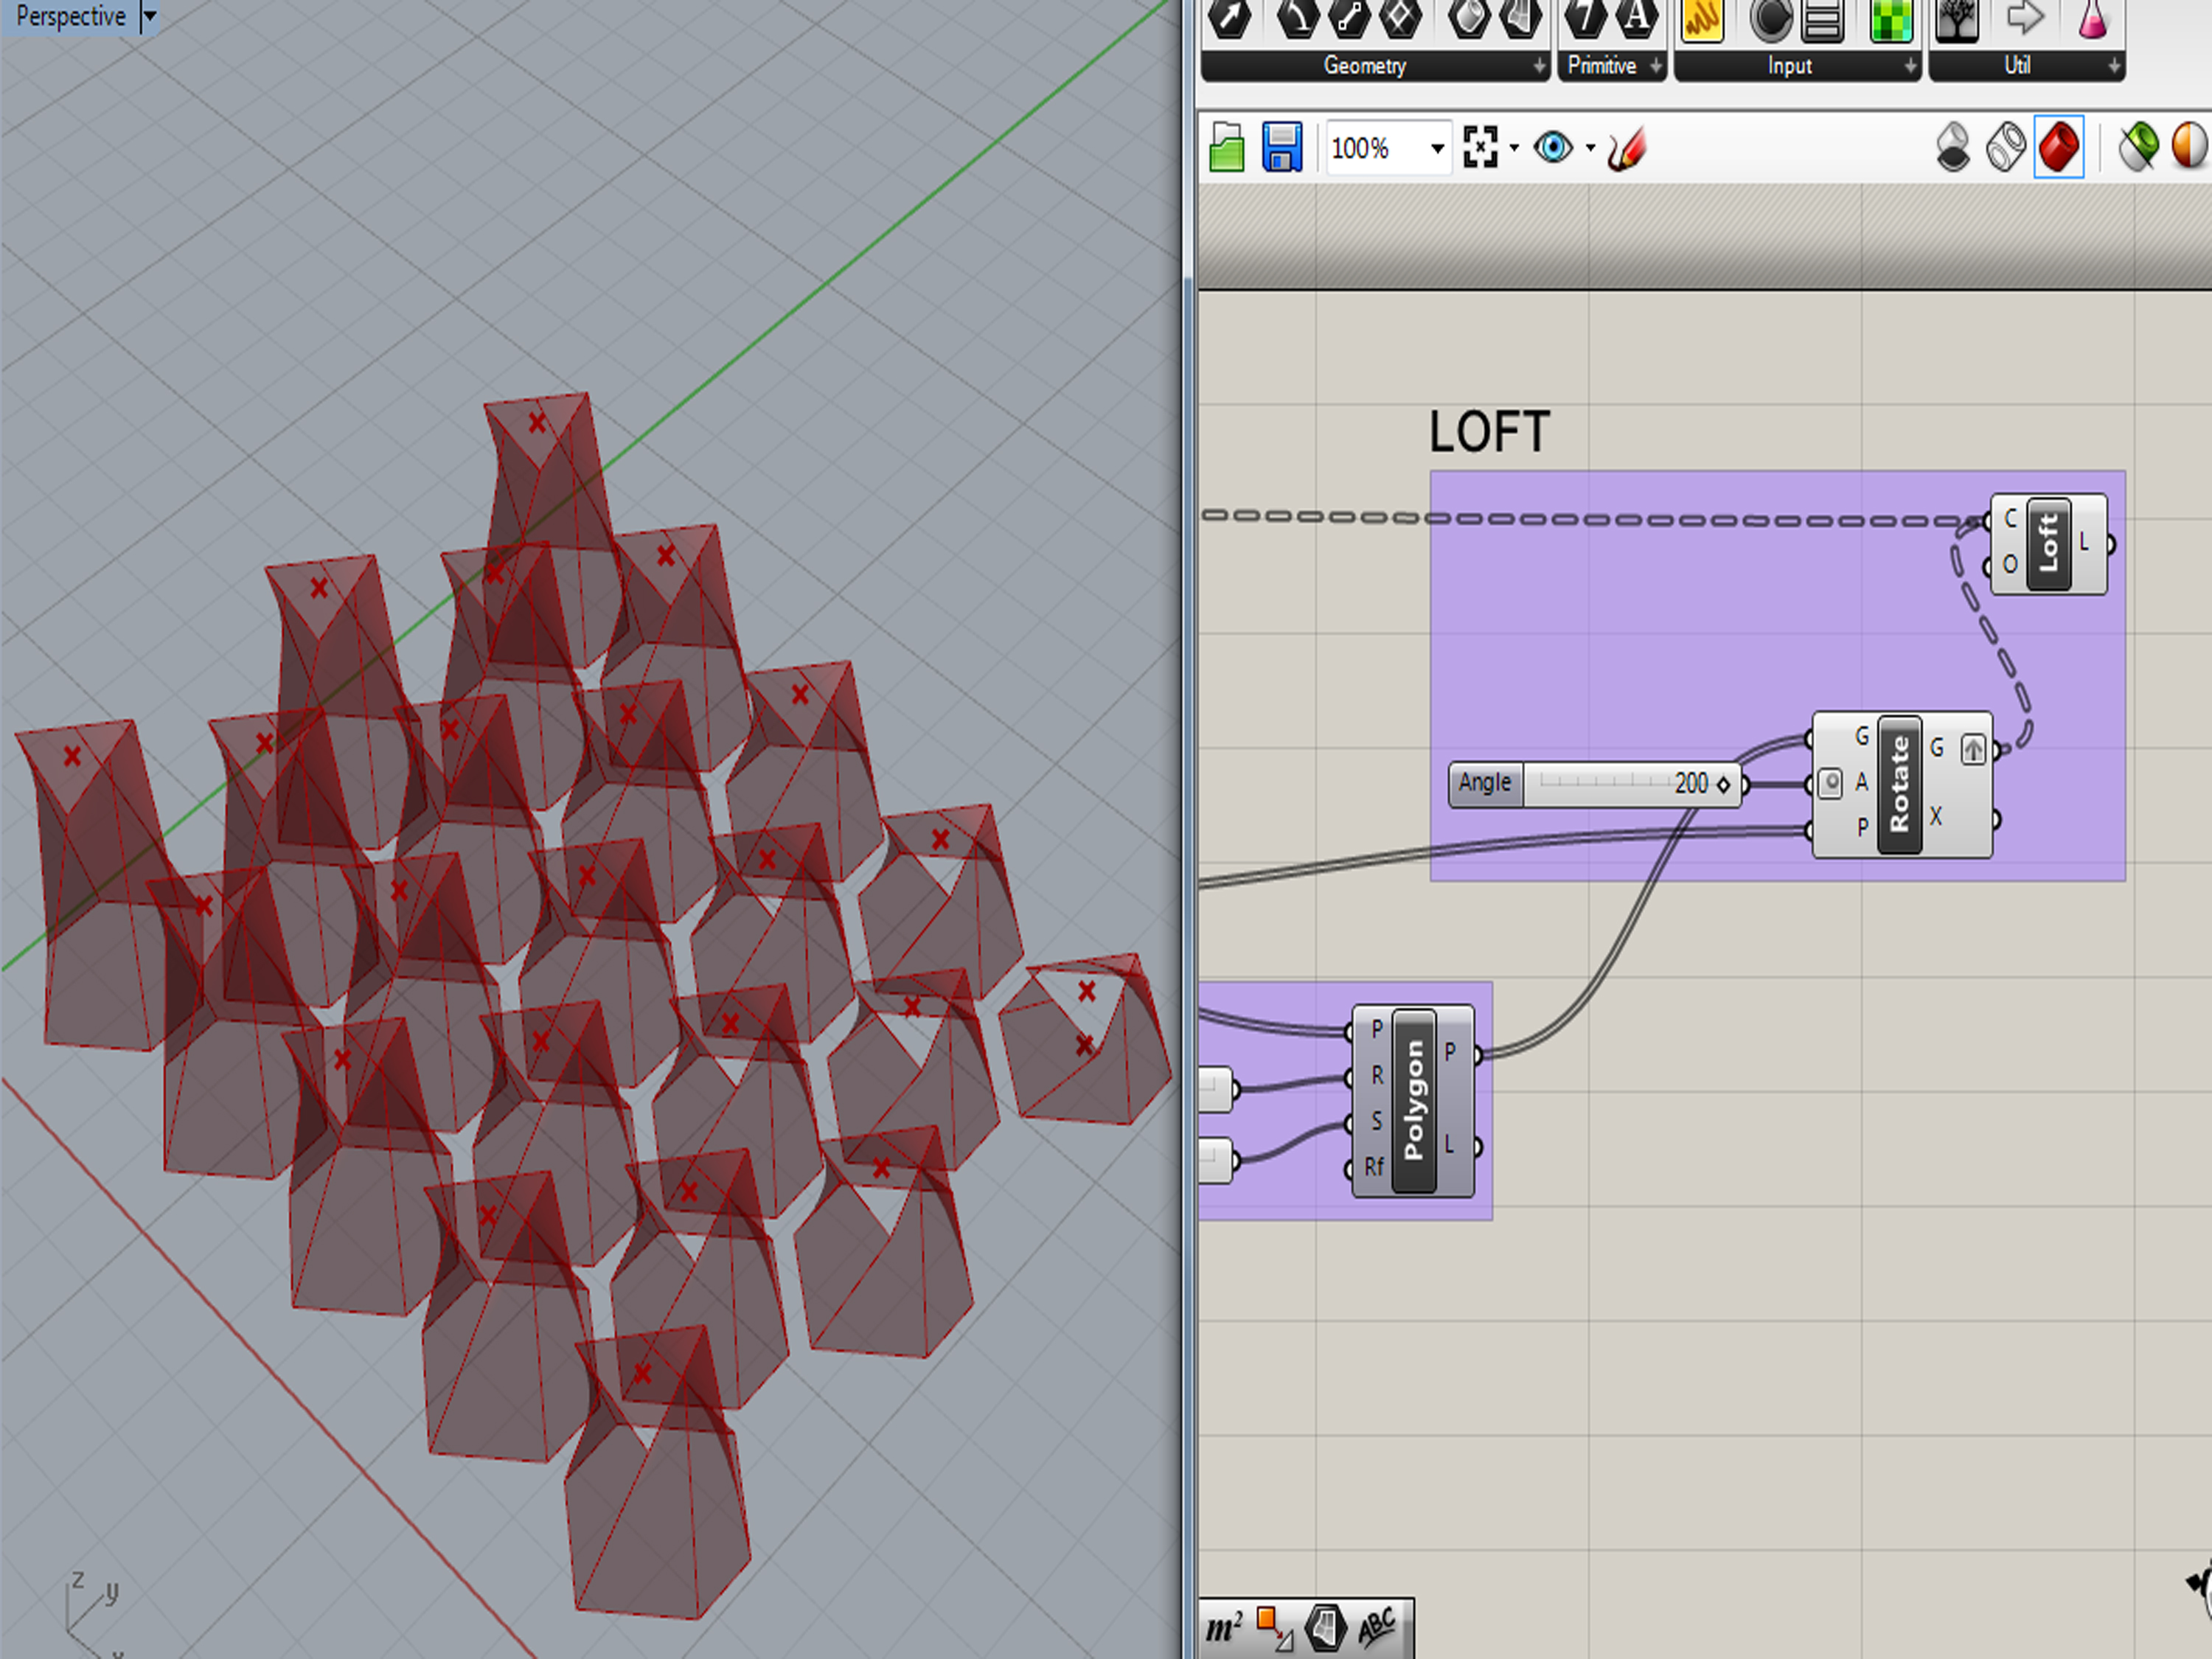Click the Angle slider label
Viewport: 2212px width, 1659px height.
click(1485, 783)
